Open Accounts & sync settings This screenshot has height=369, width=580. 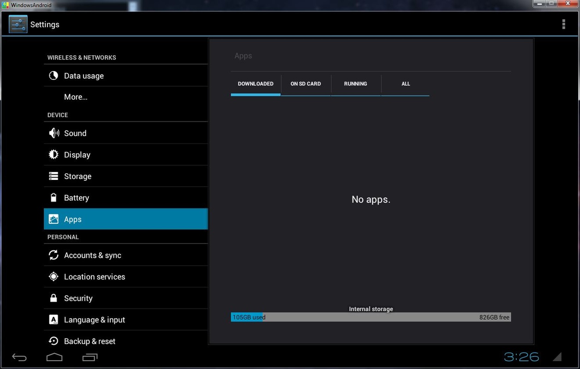click(92, 255)
